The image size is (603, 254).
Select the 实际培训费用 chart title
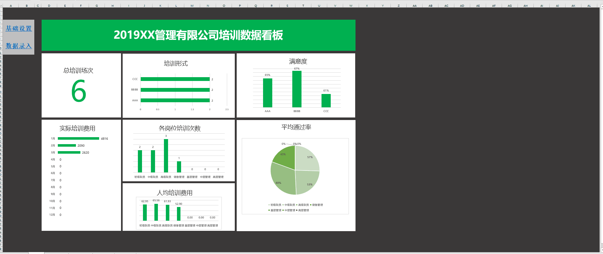tap(77, 128)
